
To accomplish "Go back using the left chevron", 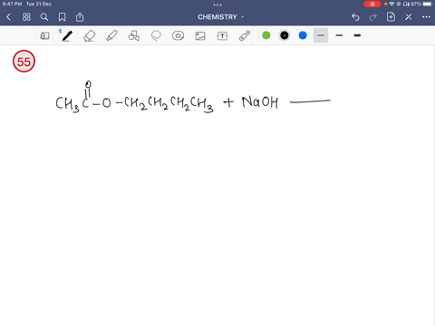I will [8, 17].
